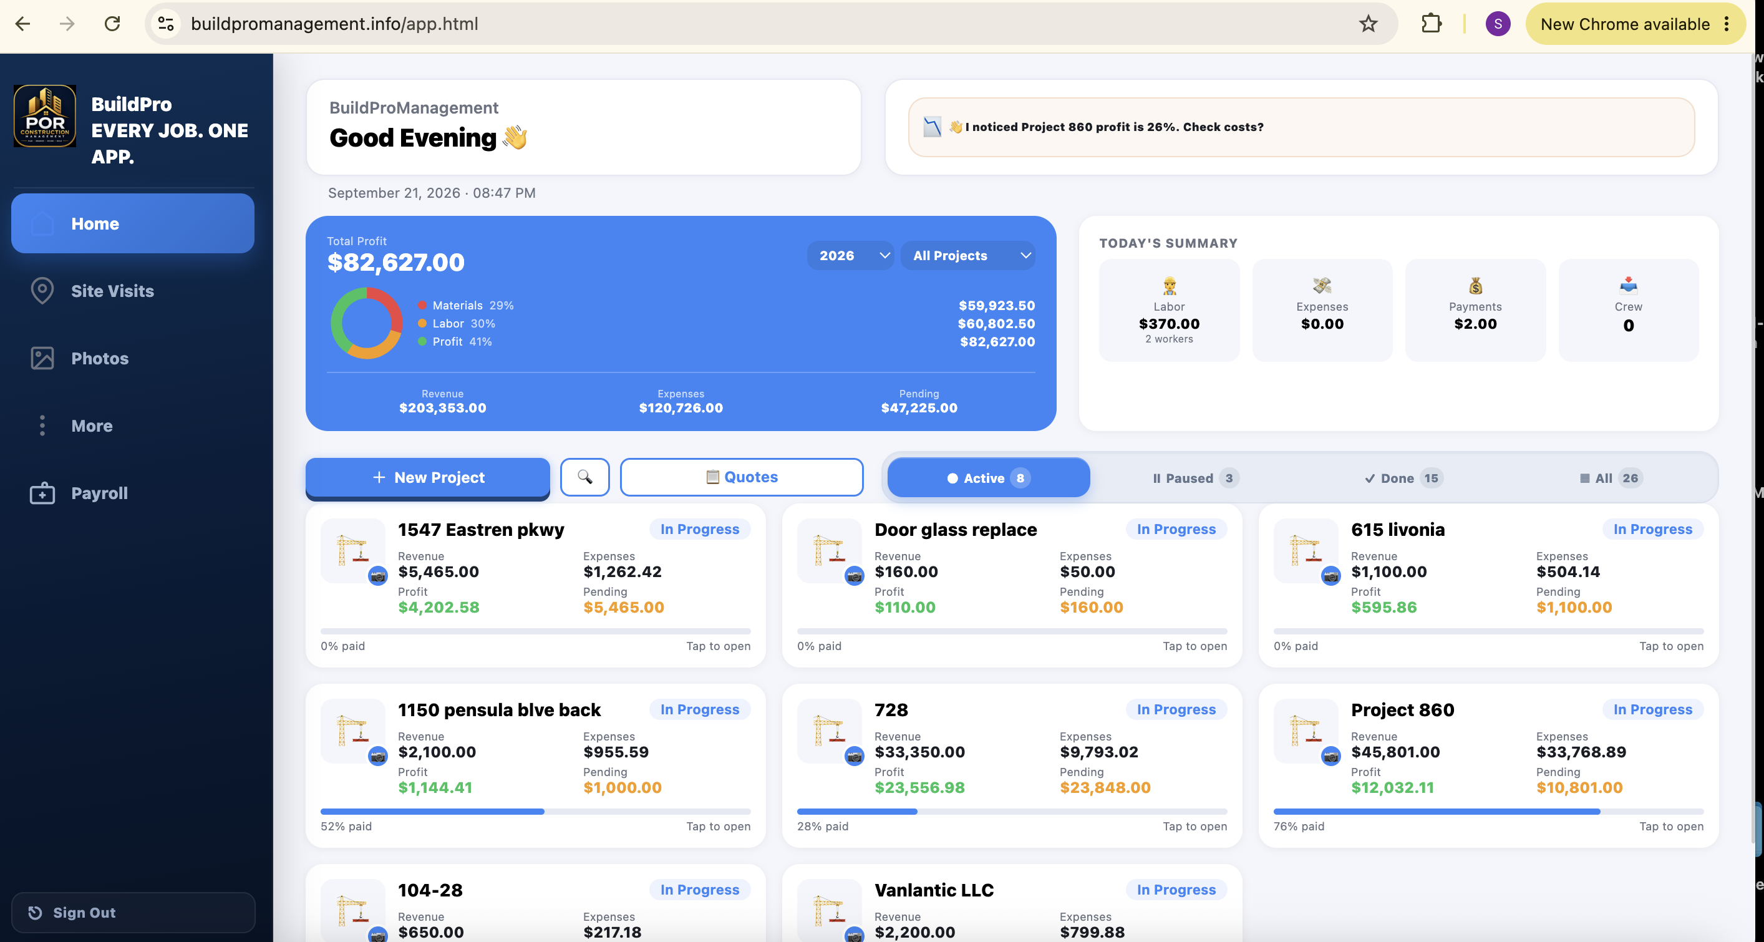This screenshot has height=942, width=1764.
Task: Open Payroll in sidebar
Action: tap(133, 493)
